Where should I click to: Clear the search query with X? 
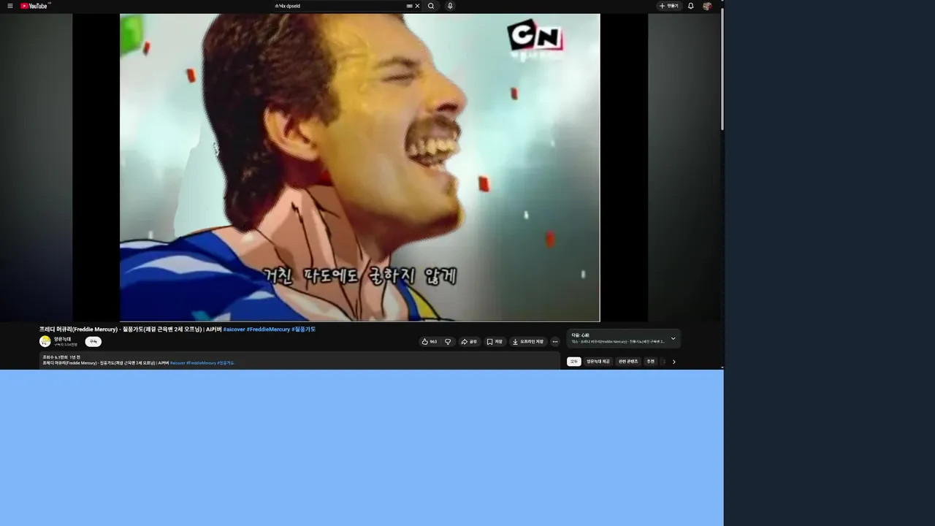(417, 6)
